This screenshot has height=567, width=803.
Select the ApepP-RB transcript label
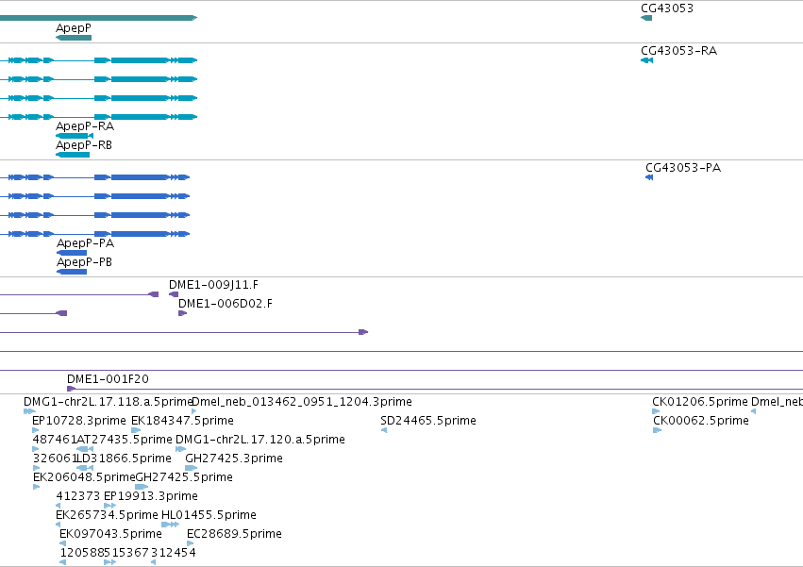[83, 145]
